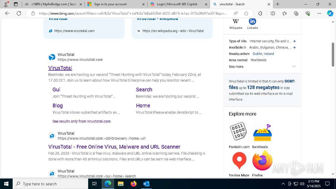Open File Explorer from taskbar
The image size is (336, 189).
point(120,184)
